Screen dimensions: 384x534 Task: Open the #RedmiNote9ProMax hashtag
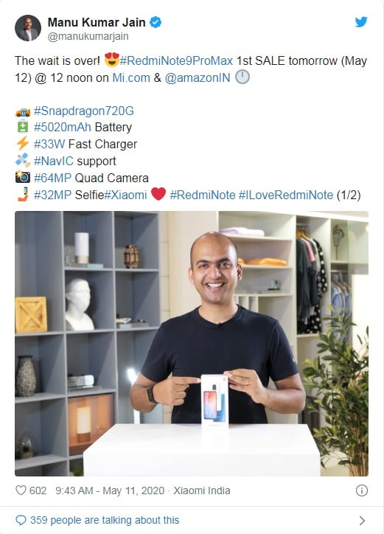[x=176, y=60]
